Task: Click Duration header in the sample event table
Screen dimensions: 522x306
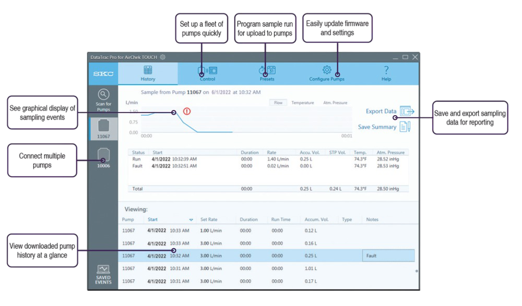Action: pos(250,152)
